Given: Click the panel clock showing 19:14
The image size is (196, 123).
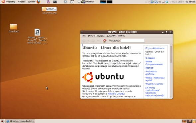Looking at the screenshot, I should point(176,2).
